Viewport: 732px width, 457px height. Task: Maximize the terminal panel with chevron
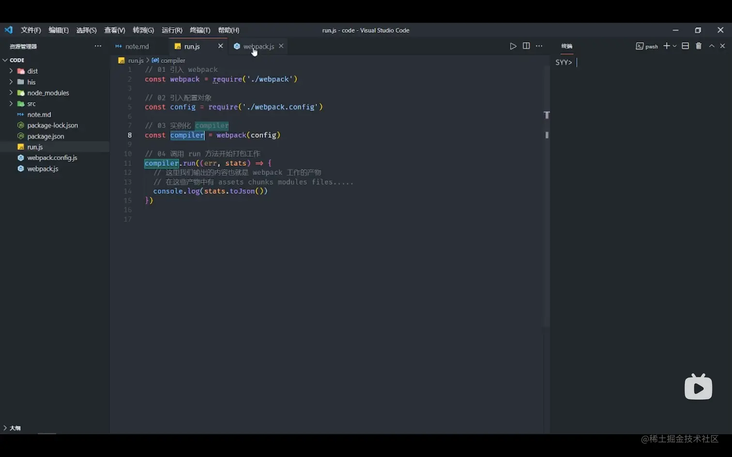[712, 46]
